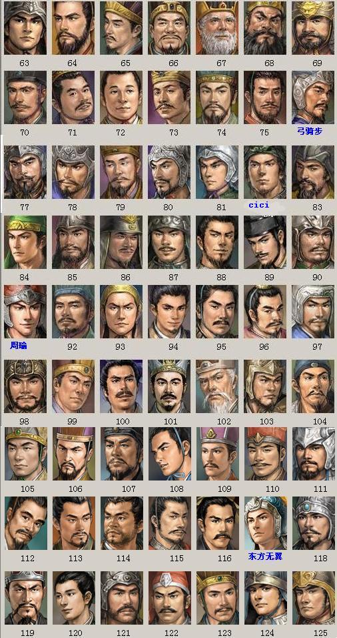This screenshot has width=337, height=638.
Task: Choose portrait 125 with golden helmet
Action: pyautogui.click(x=314, y=598)
